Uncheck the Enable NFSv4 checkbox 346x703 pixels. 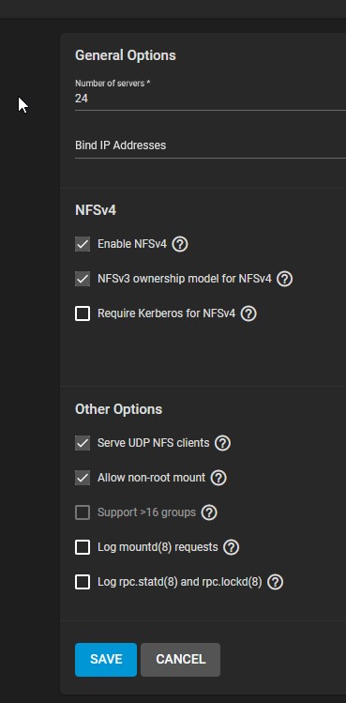83,244
